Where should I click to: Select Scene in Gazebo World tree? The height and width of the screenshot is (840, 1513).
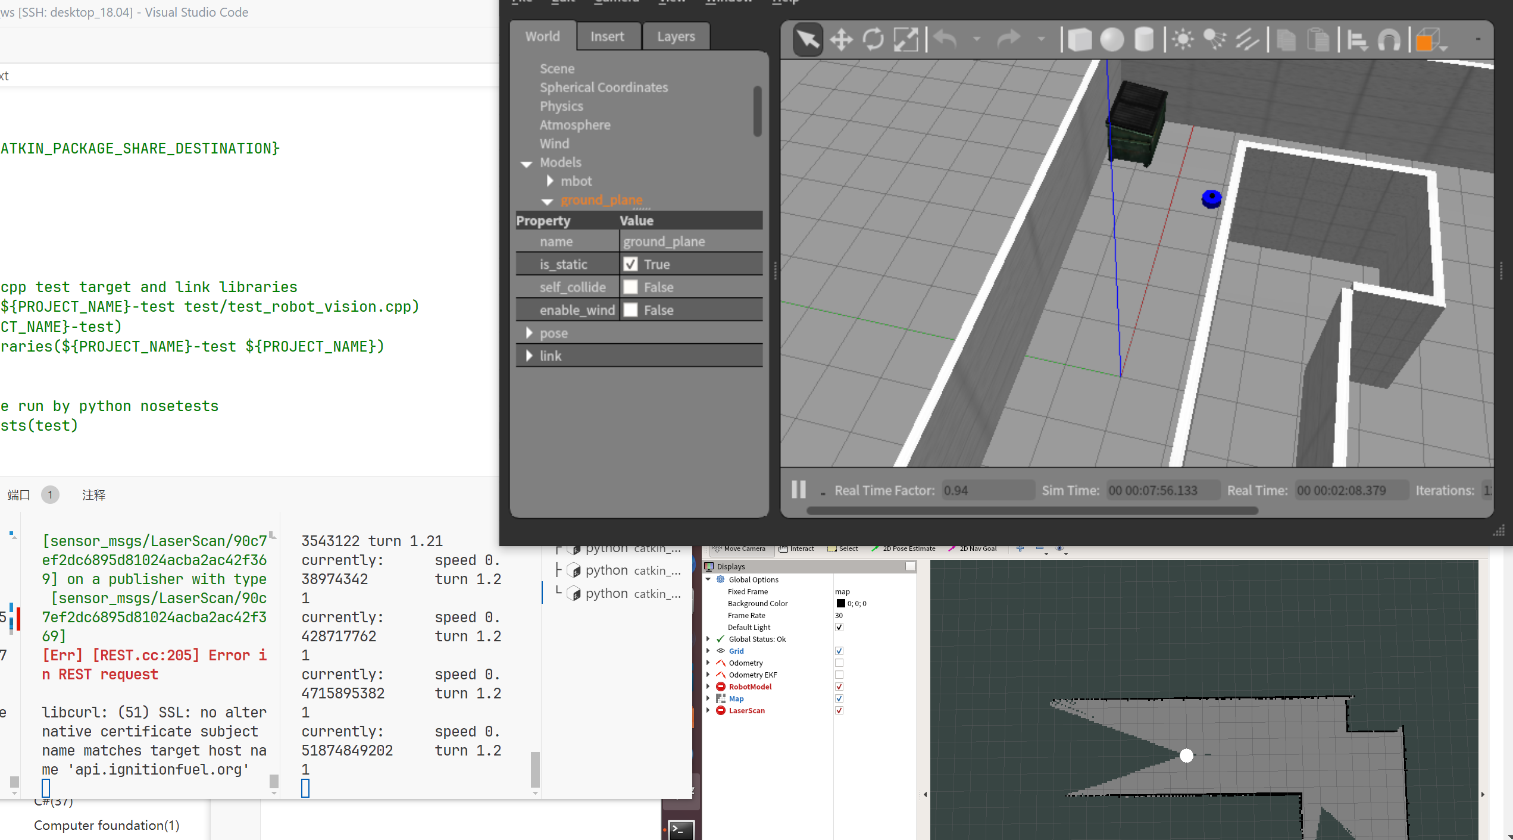[x=557, y=69]
